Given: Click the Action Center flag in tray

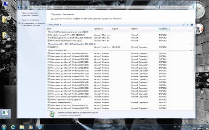Looking at the screenshot, I should (180, 127).
